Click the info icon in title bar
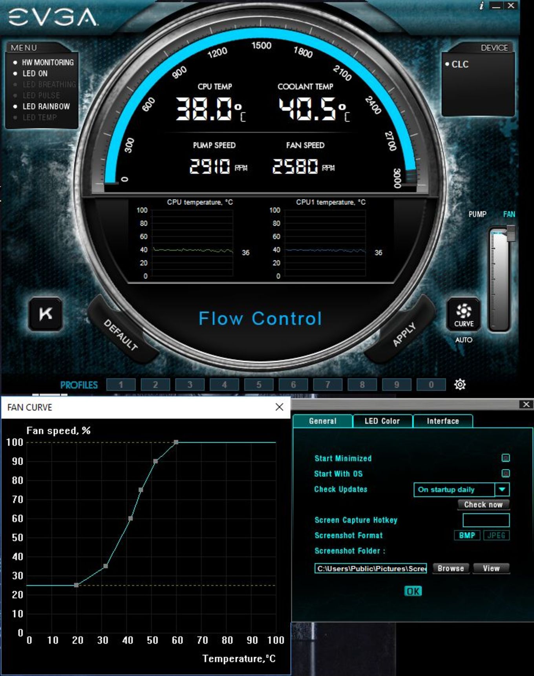 pos(482,5)
